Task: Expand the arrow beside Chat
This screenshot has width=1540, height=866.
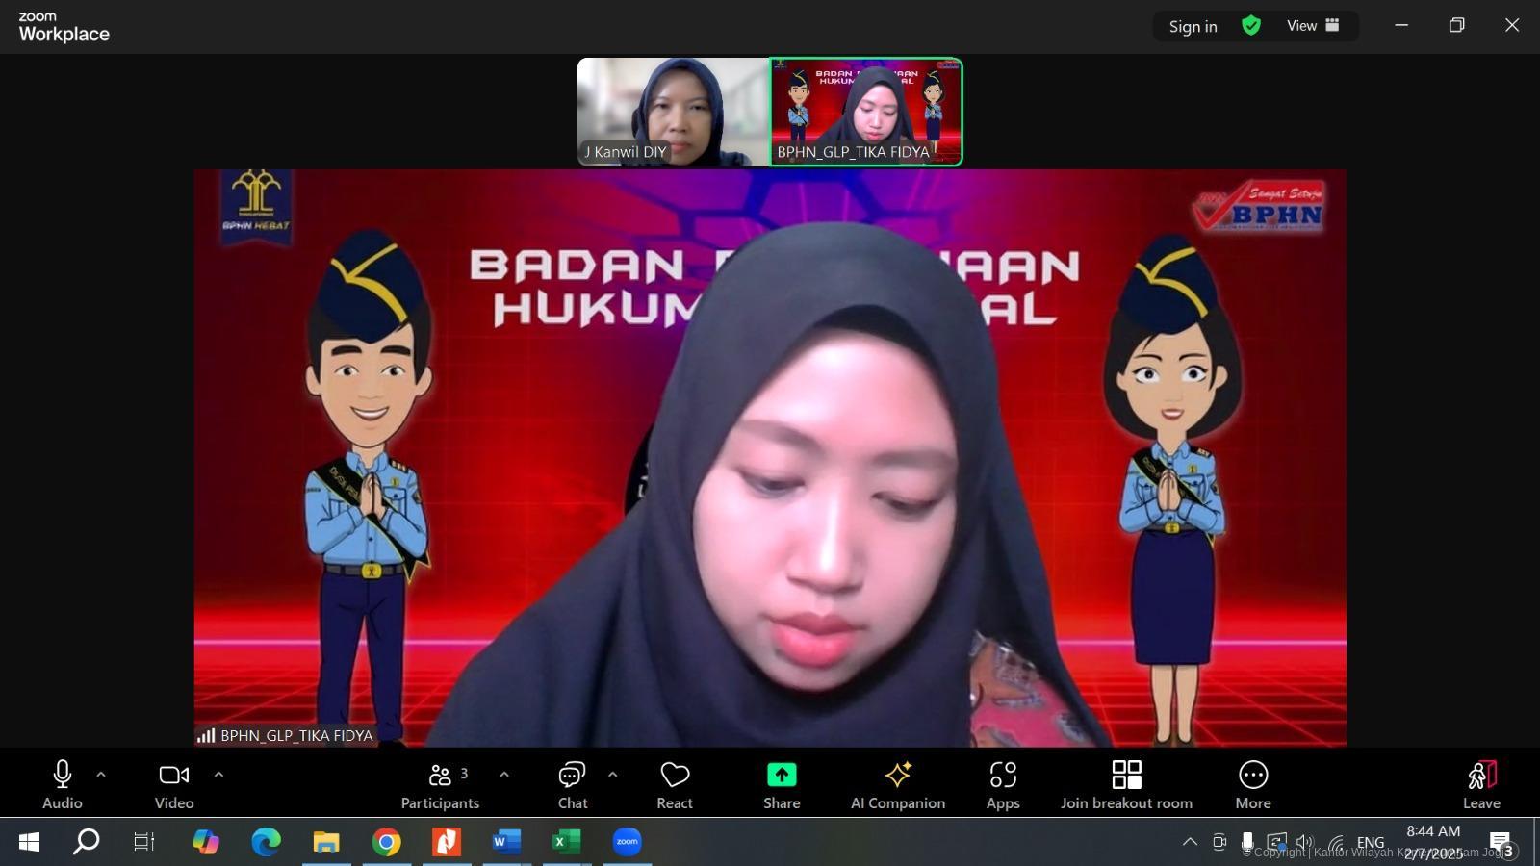Action: (x=612, y=774)
